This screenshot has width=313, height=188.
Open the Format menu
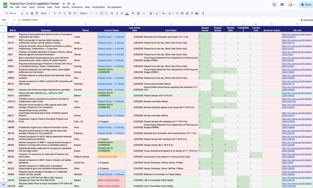coord(41,7)
